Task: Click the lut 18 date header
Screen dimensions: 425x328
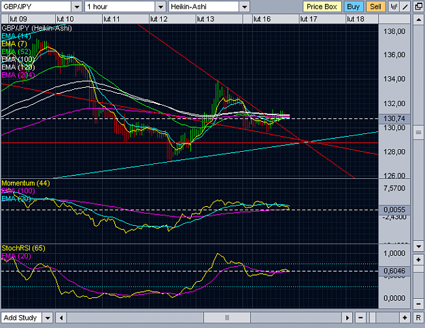Action: coord(356,19)
